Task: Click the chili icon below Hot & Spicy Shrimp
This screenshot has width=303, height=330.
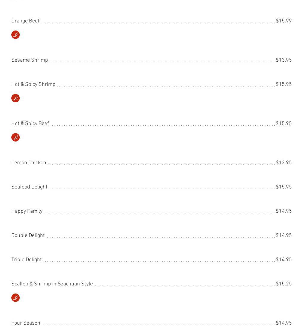Action: (16, 98)
